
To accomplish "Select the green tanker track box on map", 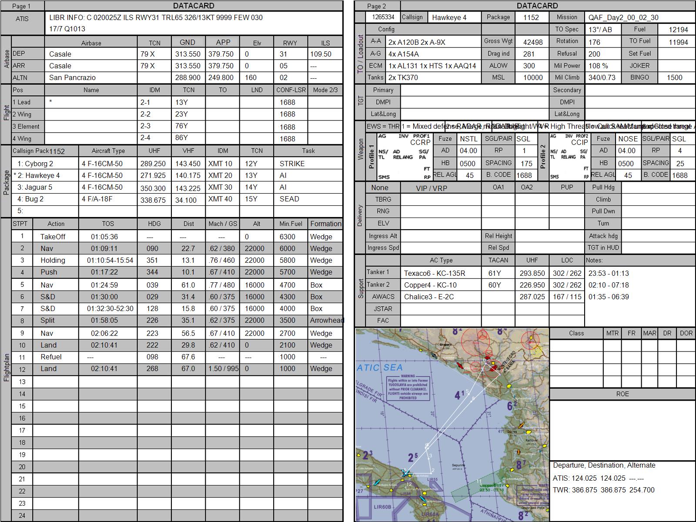I will click(x=481, y=485).
